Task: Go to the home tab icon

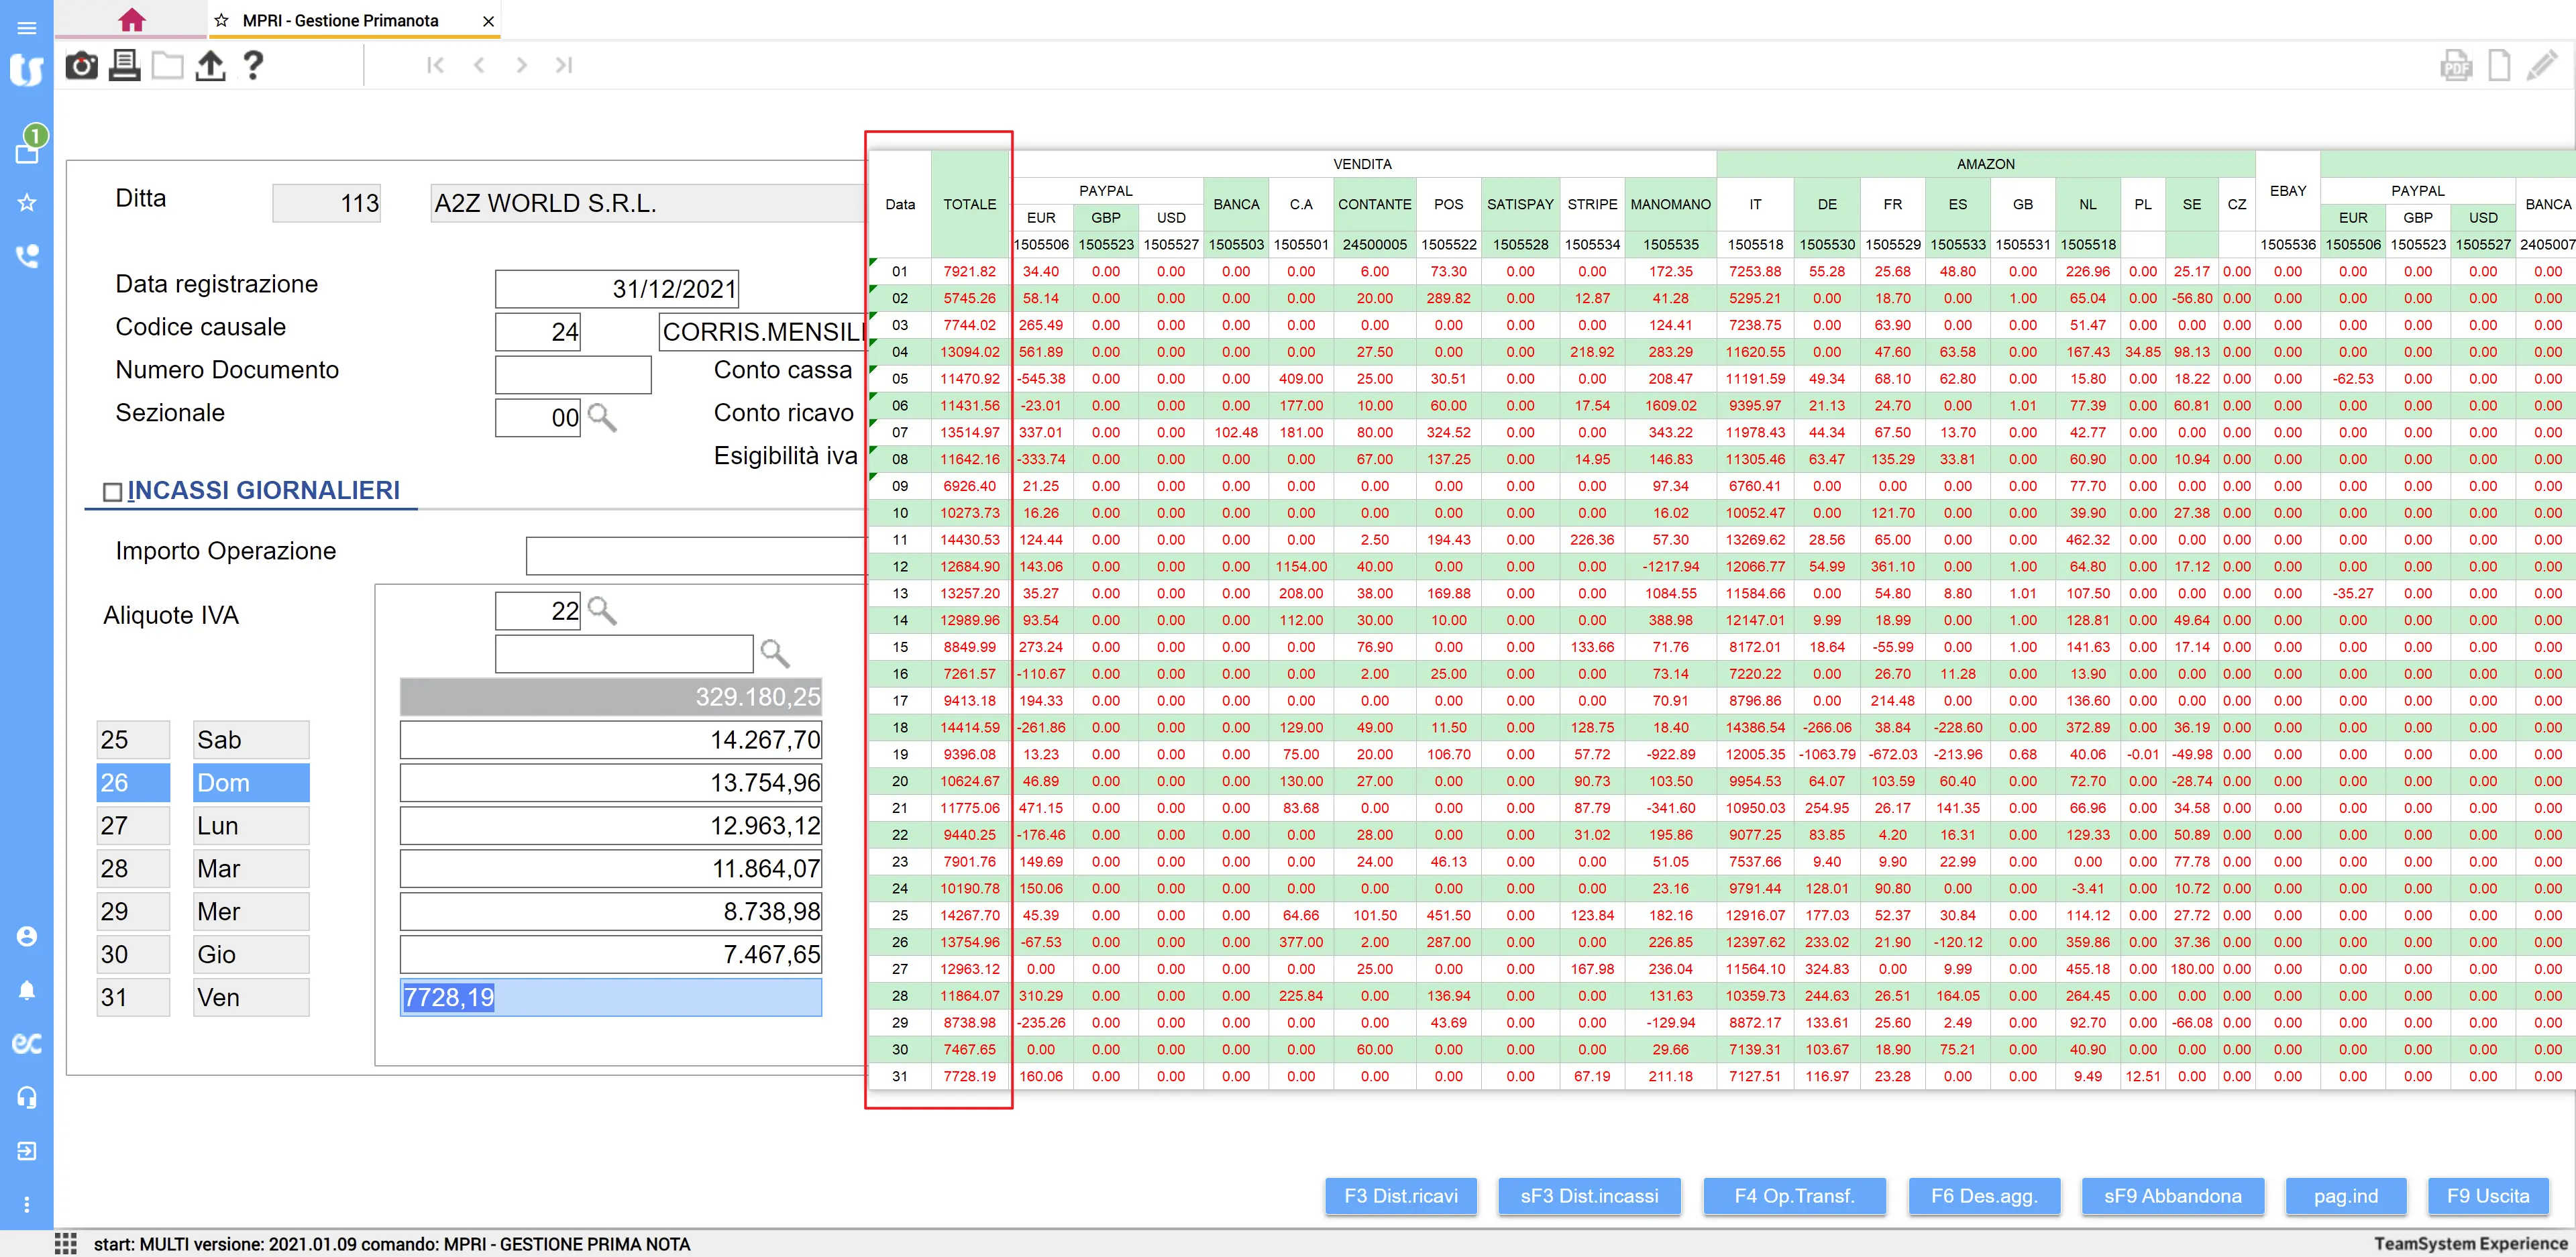Action: pos(131,20)
